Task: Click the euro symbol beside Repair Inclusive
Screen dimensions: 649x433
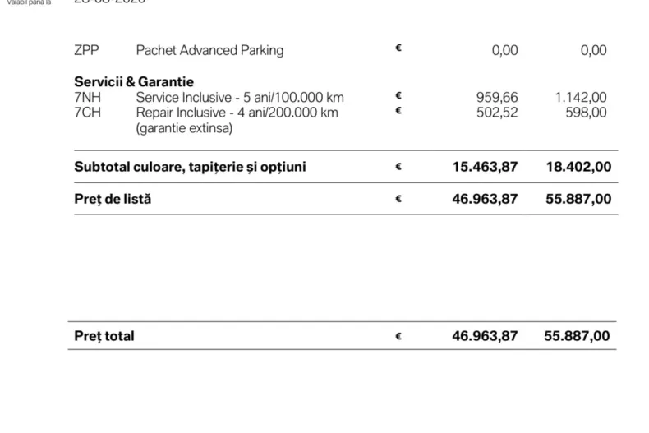Action: (398, 112)
